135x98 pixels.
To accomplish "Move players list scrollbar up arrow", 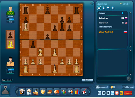I will [130, 13].
